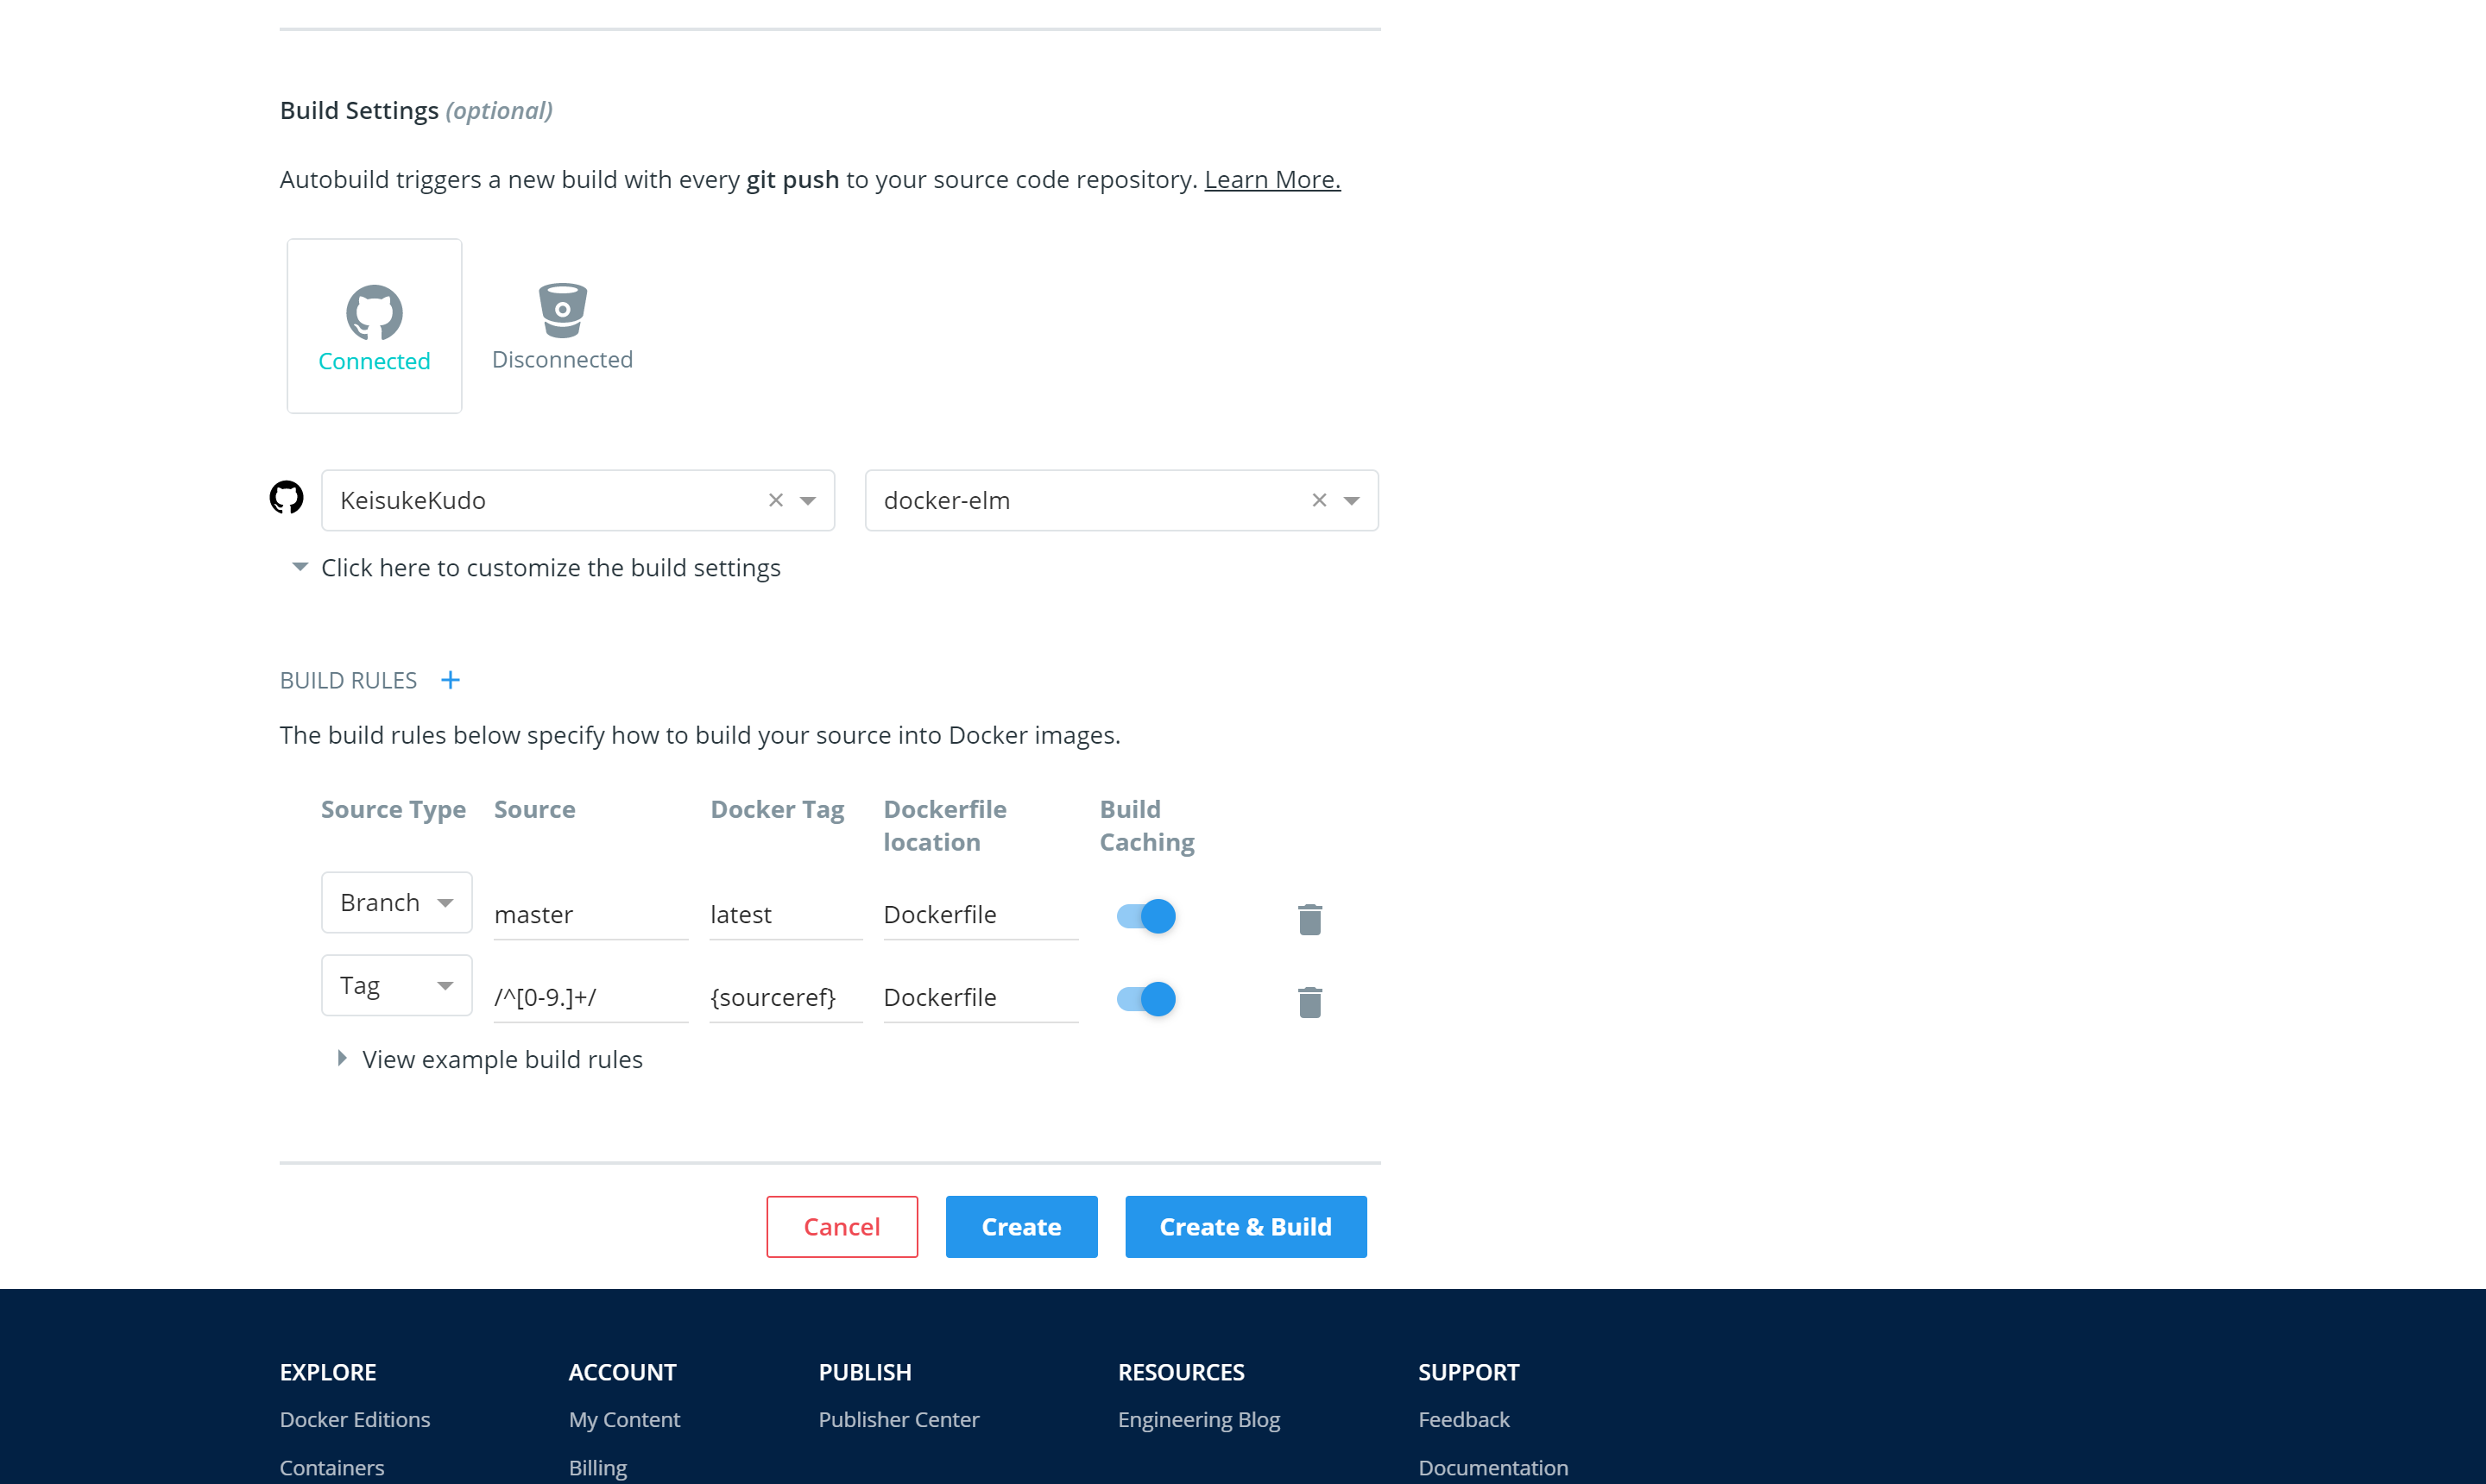Open Billing footer link
2486x1484 pixels.
pyautogui.click(x=597, y=1467)
